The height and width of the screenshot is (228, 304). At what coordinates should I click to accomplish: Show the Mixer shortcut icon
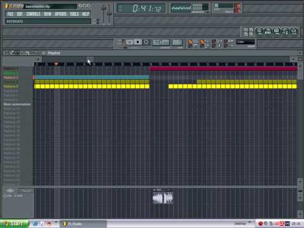[x=294, y=32]
